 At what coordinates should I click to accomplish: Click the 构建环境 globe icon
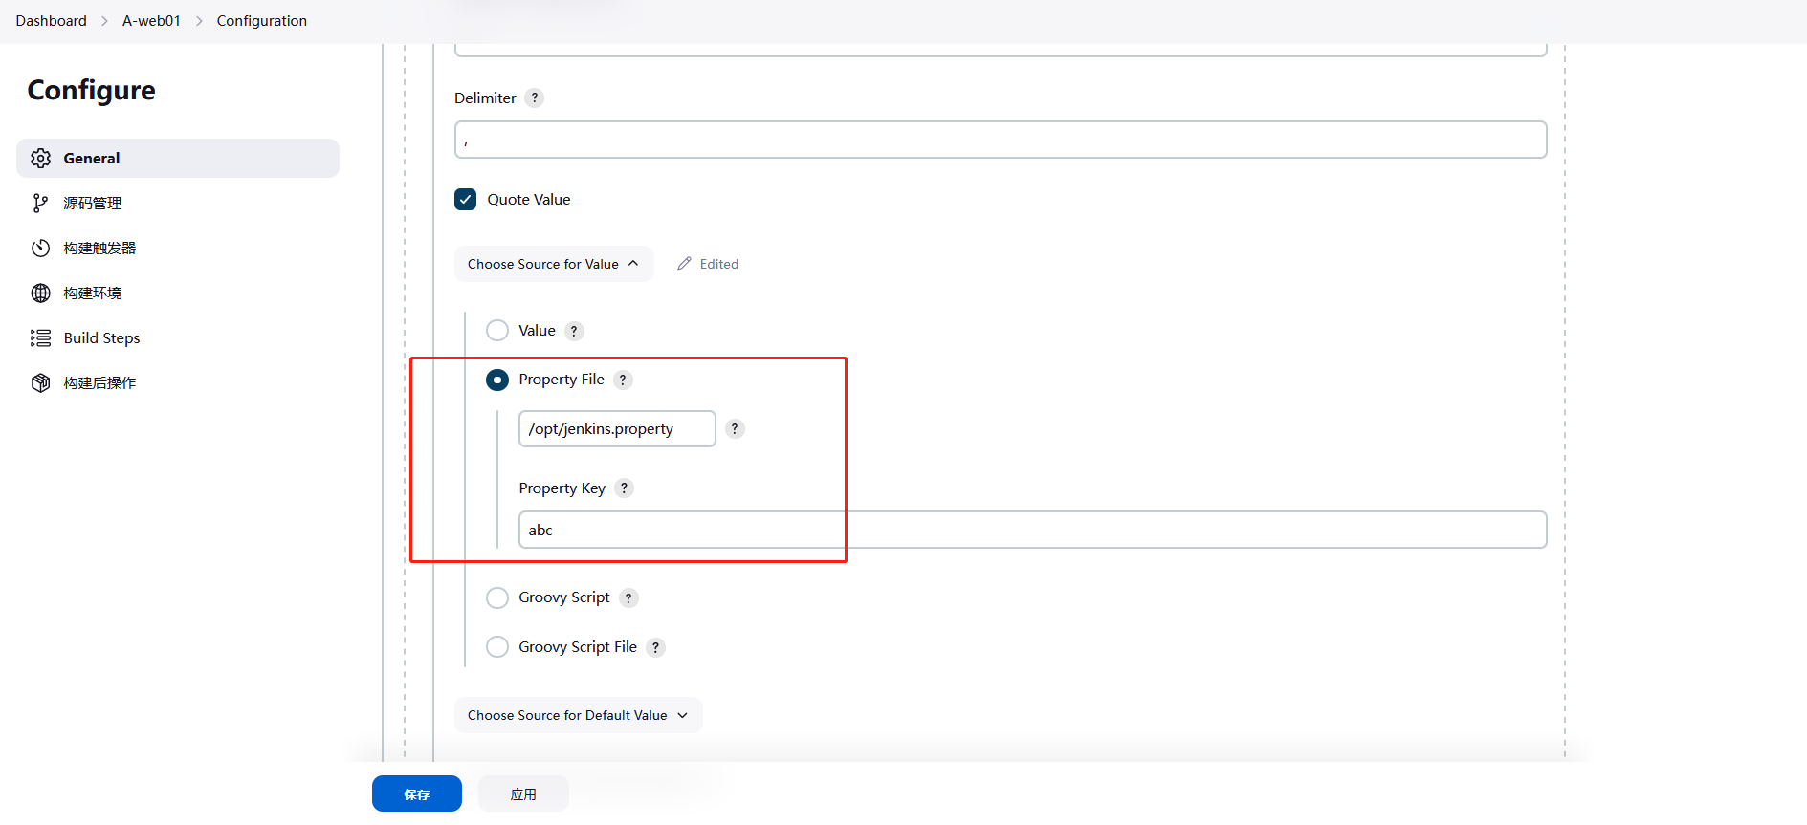[x=40, y=293]
